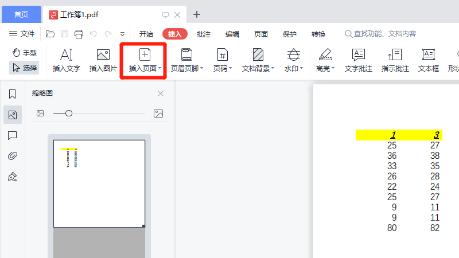This screenshot has height=258, width=459.
Task: Open the signature panel in sidebar
Action: (12, 177)
